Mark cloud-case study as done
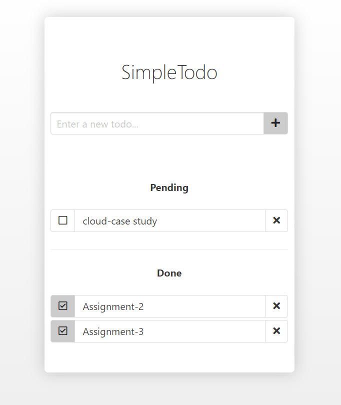 (63, 220)
